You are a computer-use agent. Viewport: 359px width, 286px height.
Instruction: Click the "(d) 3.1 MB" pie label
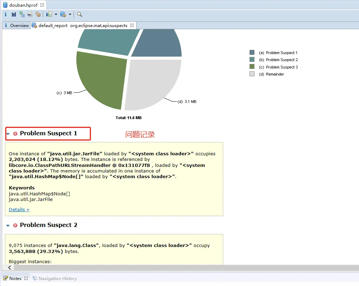[187, 102]
